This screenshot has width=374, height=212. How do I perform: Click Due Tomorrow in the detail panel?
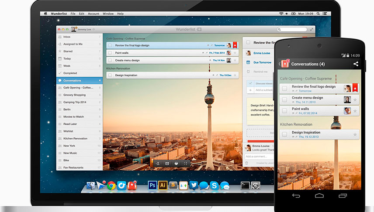click(262, 62)
